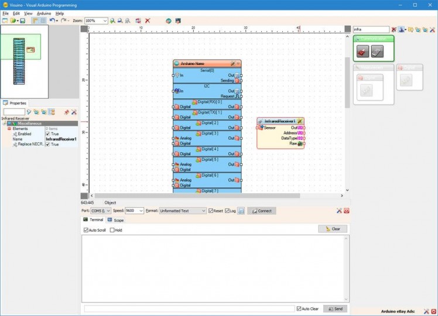Click the Undo arrow in toolbar
This screenshot has width=438, height=316.
[x=52, y=20]
